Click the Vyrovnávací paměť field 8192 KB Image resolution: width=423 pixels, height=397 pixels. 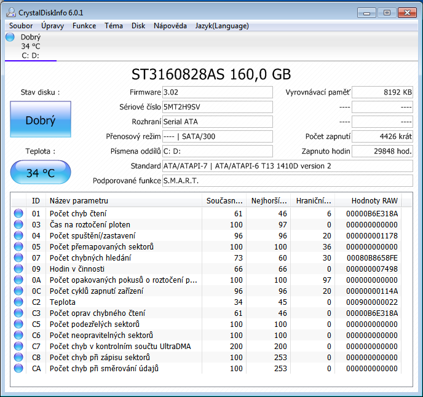[x=382, y=92]
